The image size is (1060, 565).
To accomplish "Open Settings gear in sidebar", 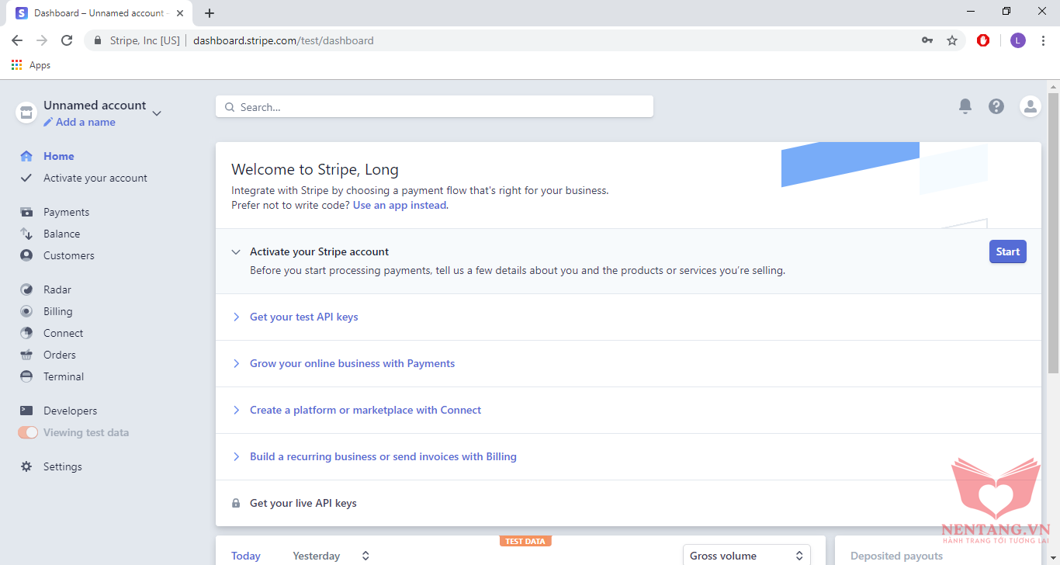I will pos(26,466).
